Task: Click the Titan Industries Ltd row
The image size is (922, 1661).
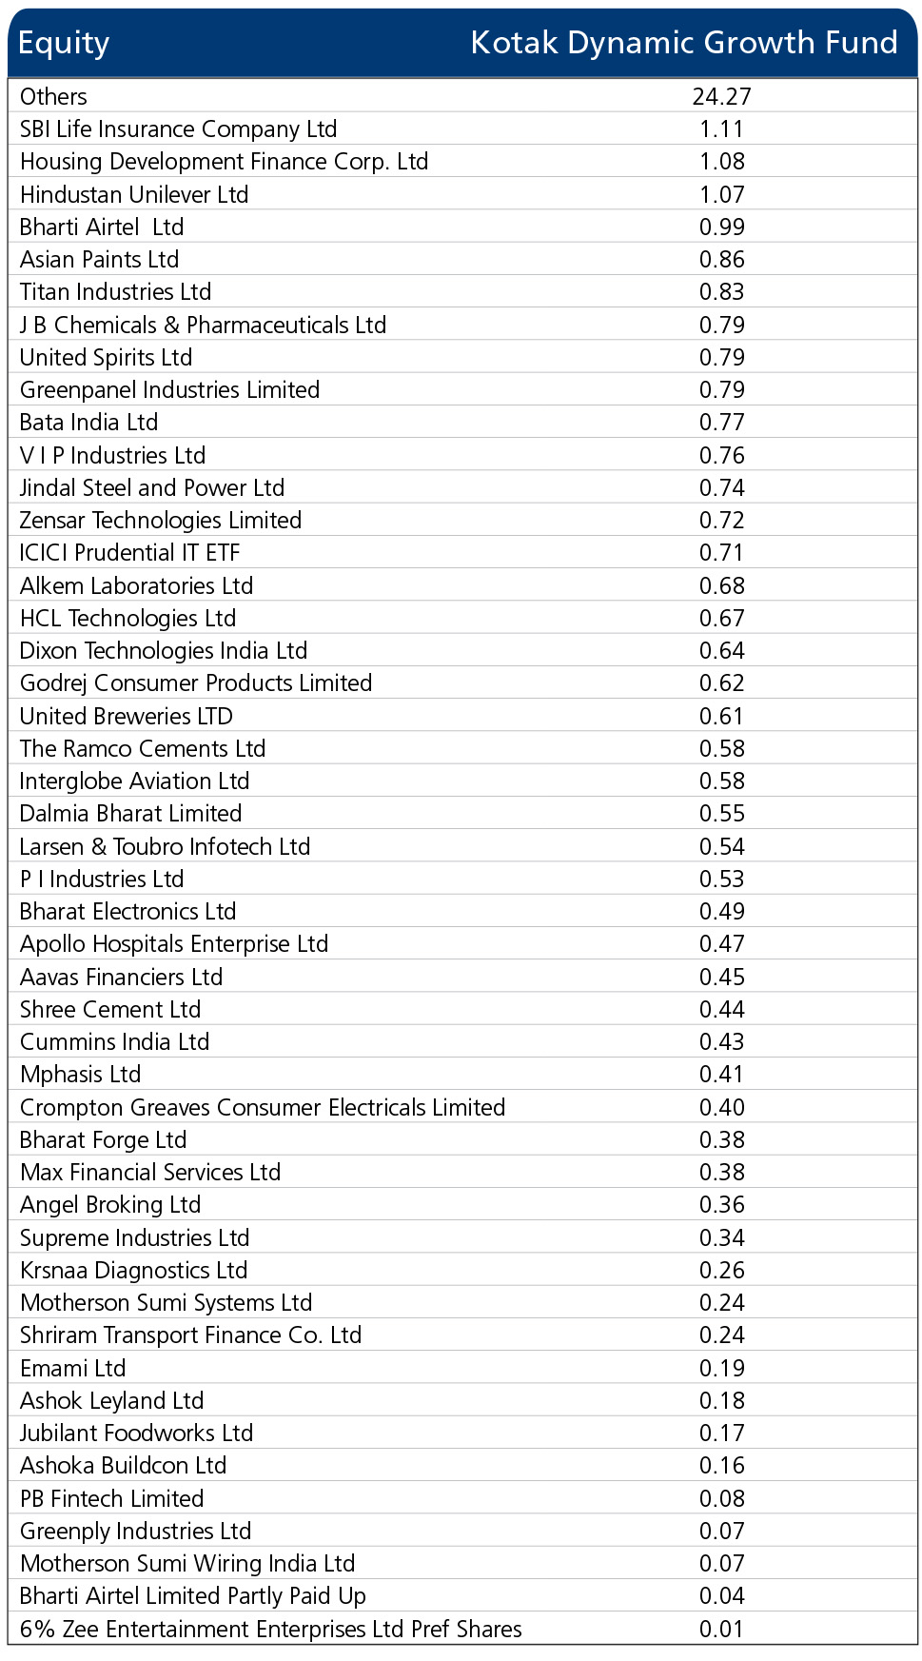Action: [x=462, y=291]
